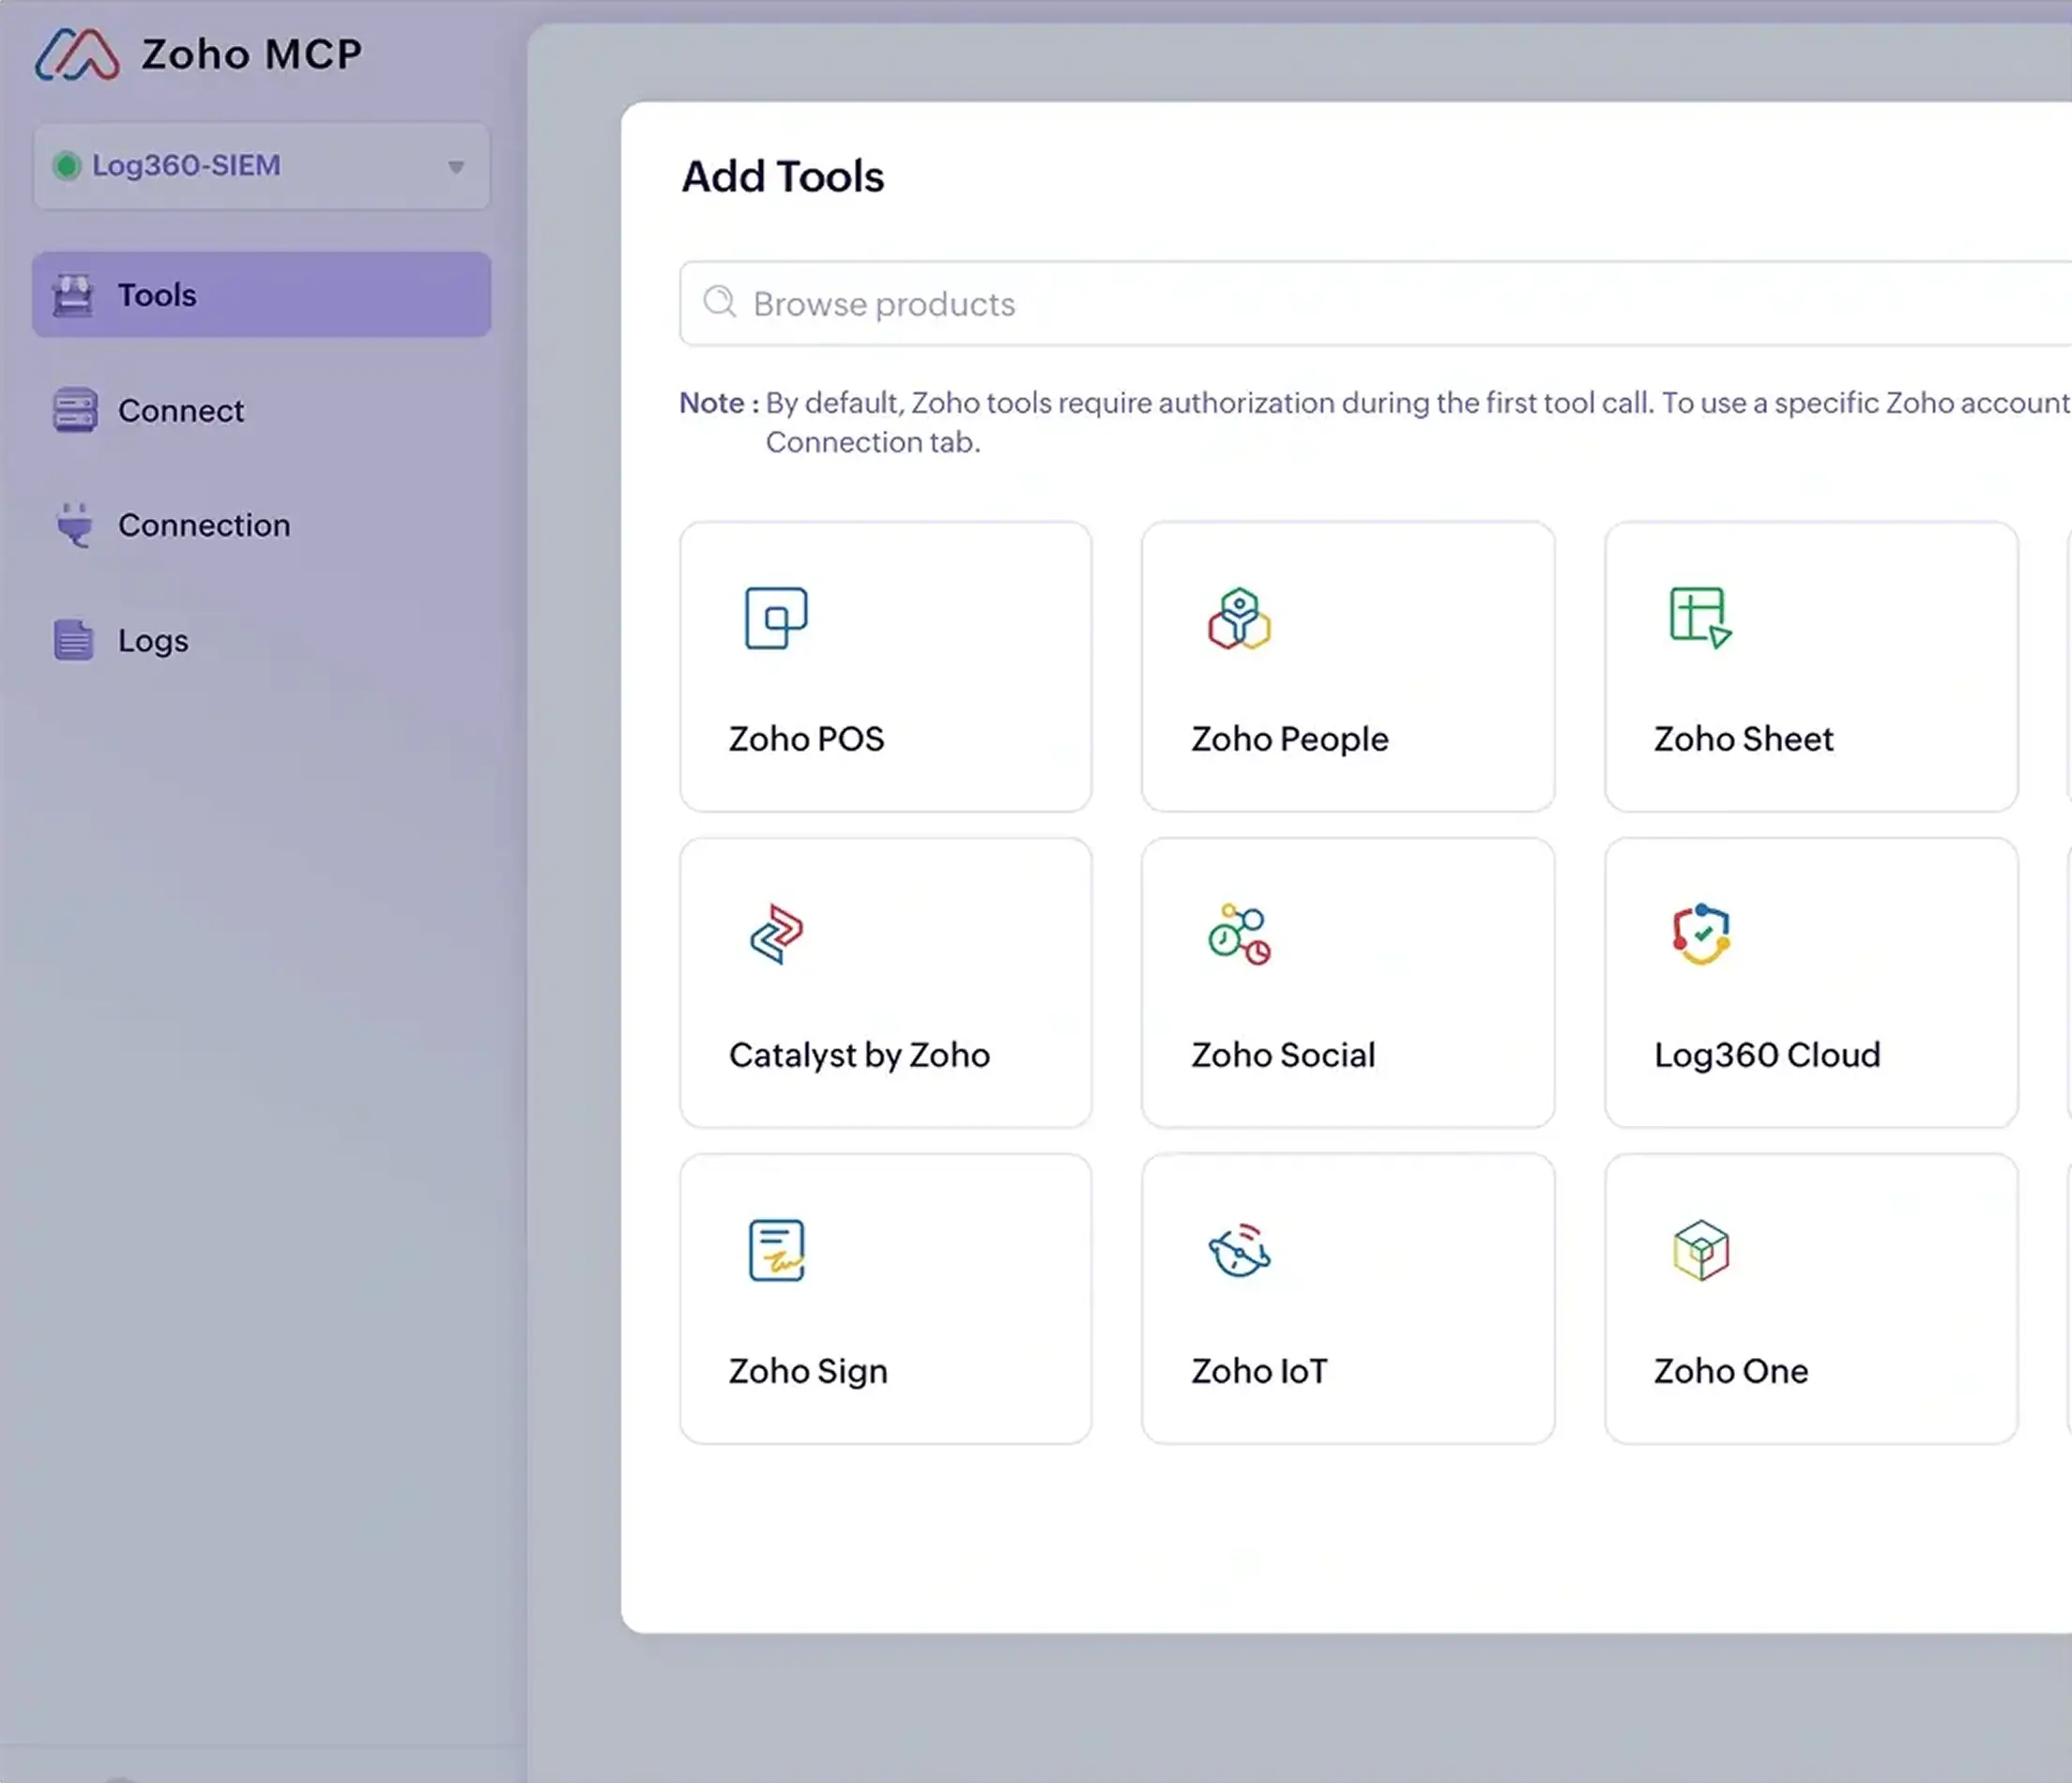Image resolution: width=2072 pixels, height=1783 pixels.
Task: Click the Zoho People product icon
Action: (x=1239, y=618)
